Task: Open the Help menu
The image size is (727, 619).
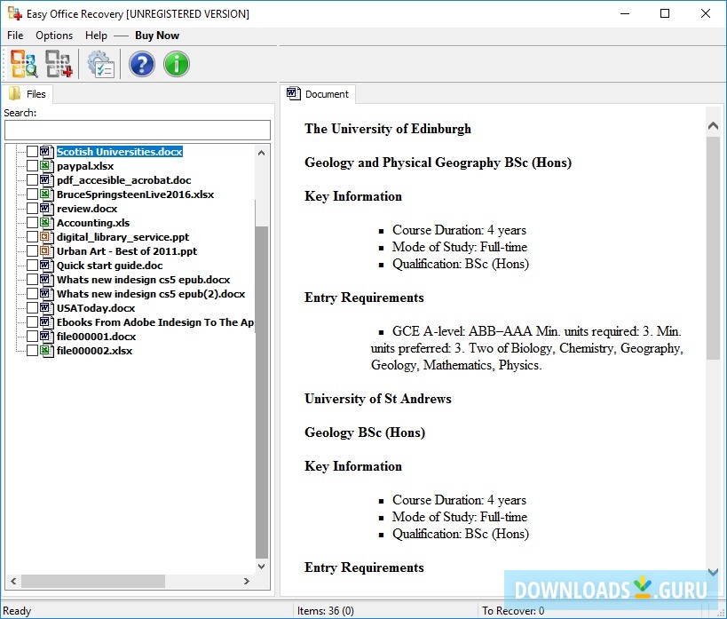Action: (x=96, y=36)
